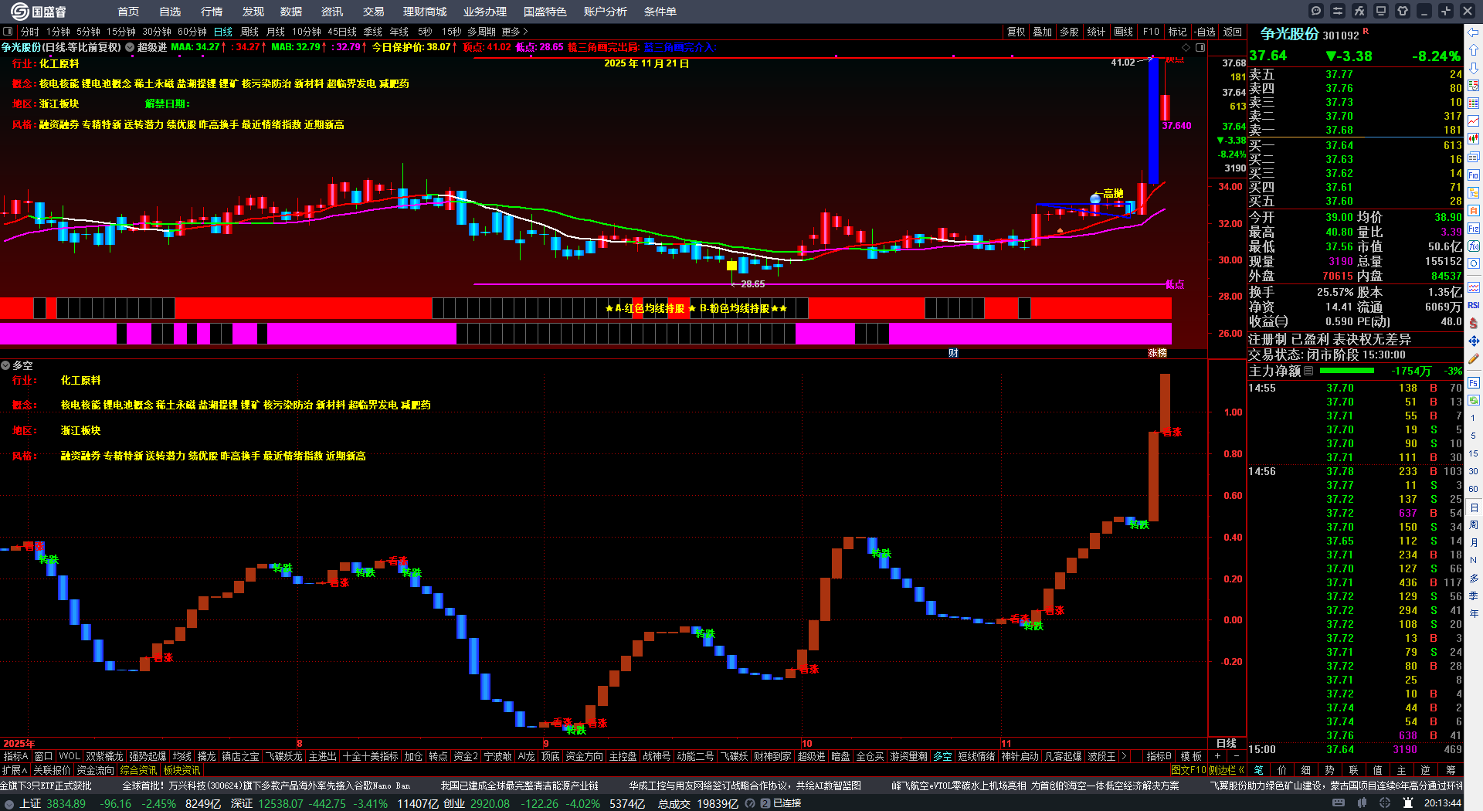Click the -自选 remove favorite button
The width and height of the screenshot is (1483, 811).
1204,32
